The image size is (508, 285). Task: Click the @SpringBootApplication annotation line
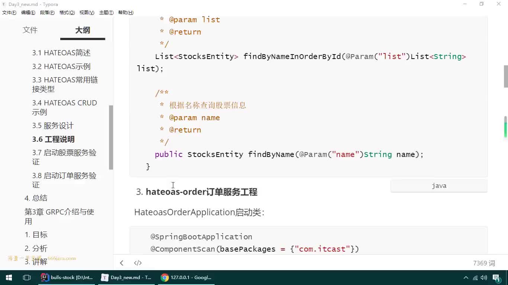coord(201,237)
